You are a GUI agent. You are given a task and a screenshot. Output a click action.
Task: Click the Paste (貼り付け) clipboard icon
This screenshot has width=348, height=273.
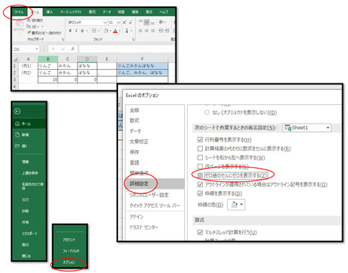click(x=19, y=24)
